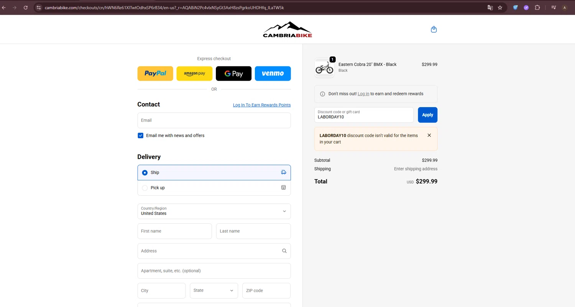Click the Cambria Bike logo

click(x=287, y=30)
